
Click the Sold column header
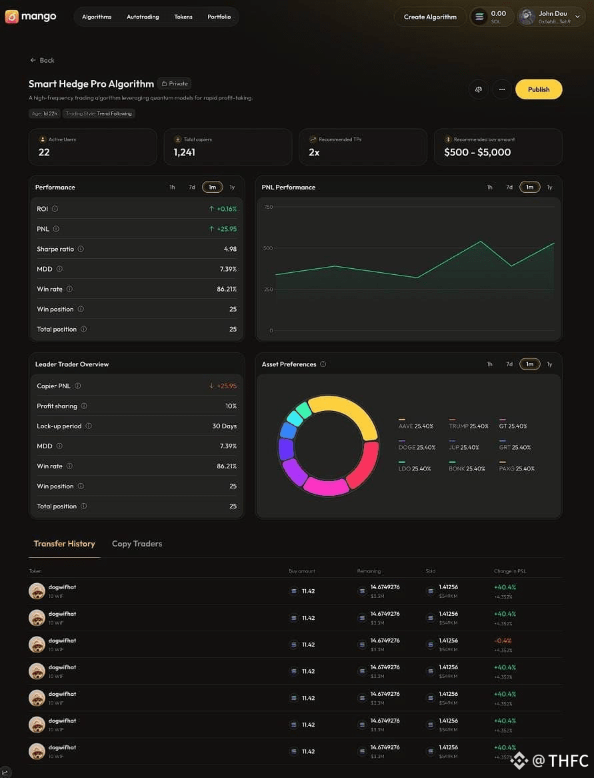pyautogui.click(x=431, y=571)
